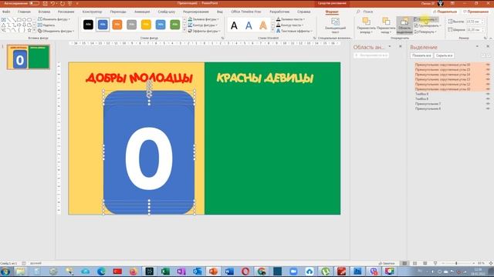Toggle the Заметки notes button in status bar

tap(387, 263)
